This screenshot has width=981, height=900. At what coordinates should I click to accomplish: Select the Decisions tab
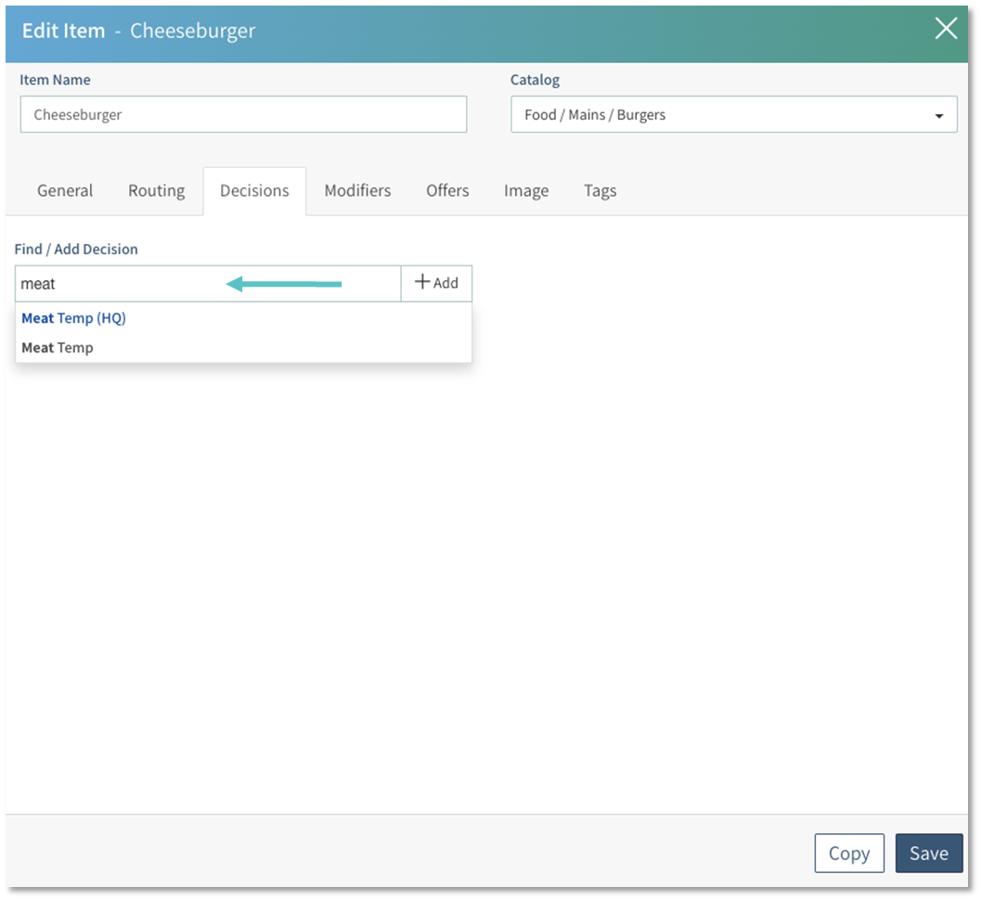[254, 190]
